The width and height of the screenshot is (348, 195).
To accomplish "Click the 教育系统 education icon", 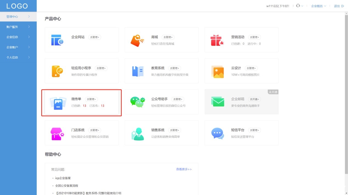I will coord(137,71).
